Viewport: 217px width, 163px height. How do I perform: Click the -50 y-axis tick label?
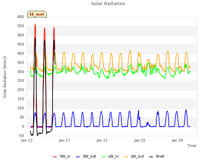point(21,135)
